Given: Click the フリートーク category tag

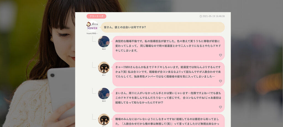Looking at the screenshot, I should point(96,16).
